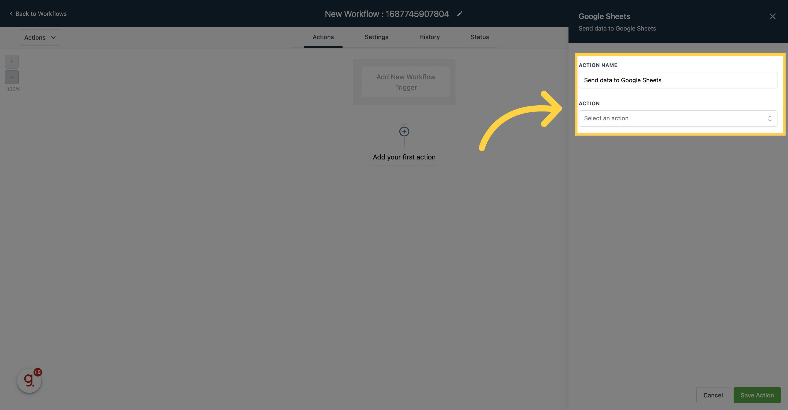The image size is (788, 410).
Task: Click the plus add action node icon
Action: click(404, 131)
